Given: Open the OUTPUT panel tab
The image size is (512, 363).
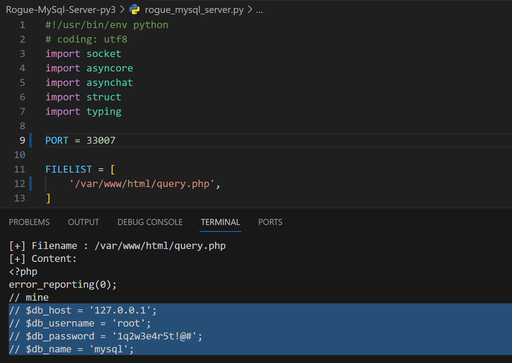Looking at the screenshot, I should click(83, 222).
